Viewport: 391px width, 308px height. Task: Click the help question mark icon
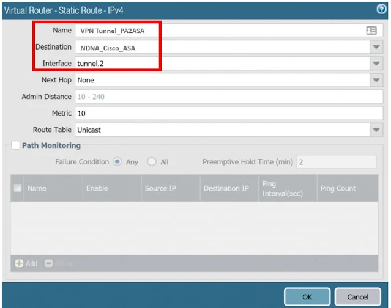[381, 9]
